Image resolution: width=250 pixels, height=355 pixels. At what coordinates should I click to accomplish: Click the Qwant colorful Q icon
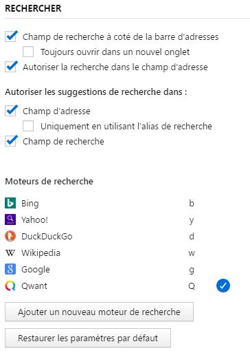click(10, 286)
